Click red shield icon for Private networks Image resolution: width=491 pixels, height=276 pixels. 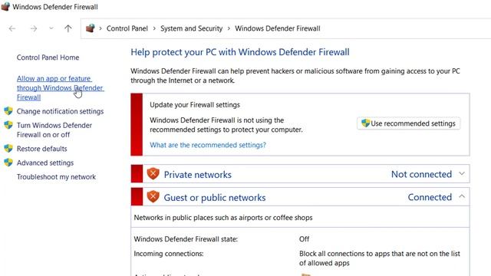click(x=153, y=174)
